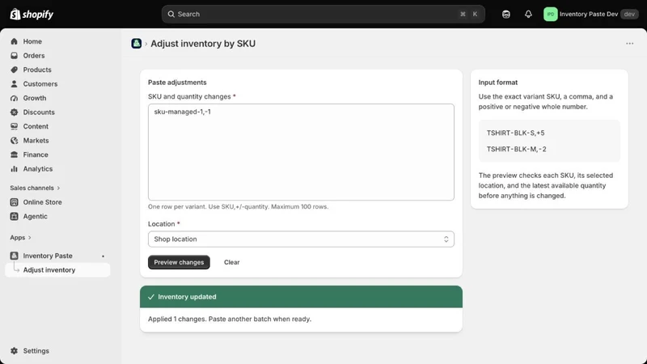647x364 pixels.
Task: Click the Discounts badge icon
Action: tap(14, 112)
